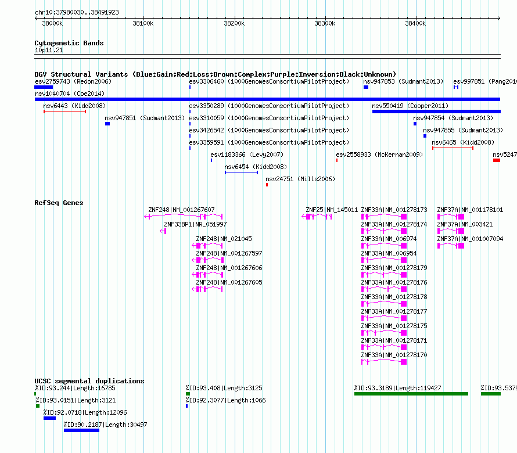Screen dimensions: 517x453
Task: Click the ZNF33BP1|NR_051997 gene label
Action: click(196, 224)
